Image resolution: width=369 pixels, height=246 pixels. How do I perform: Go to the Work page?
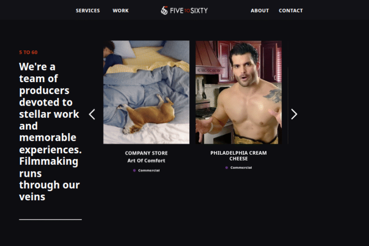pyautogui.click(x=121, y=11)
